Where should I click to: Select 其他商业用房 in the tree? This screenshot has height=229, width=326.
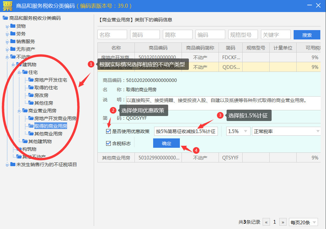pos(48,134)
